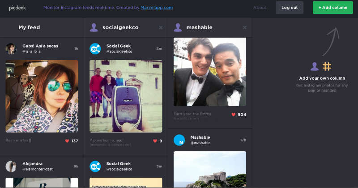This screenshot has width=358, height=188.
Task: Click the Mashable M avatar
Action: click(x=179, y=140)
